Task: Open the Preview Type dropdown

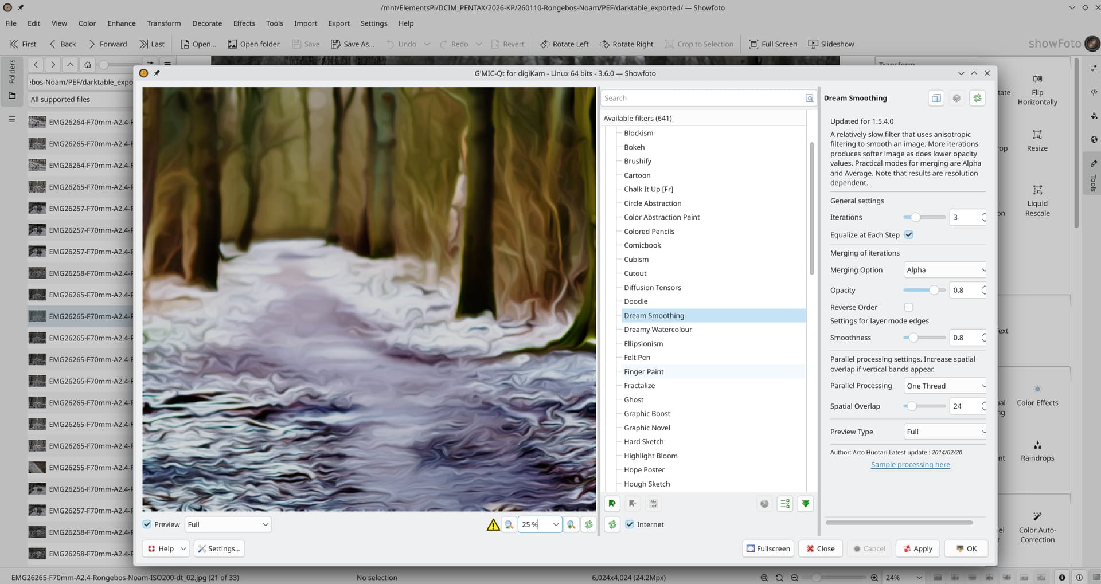Action: (945, 432)
